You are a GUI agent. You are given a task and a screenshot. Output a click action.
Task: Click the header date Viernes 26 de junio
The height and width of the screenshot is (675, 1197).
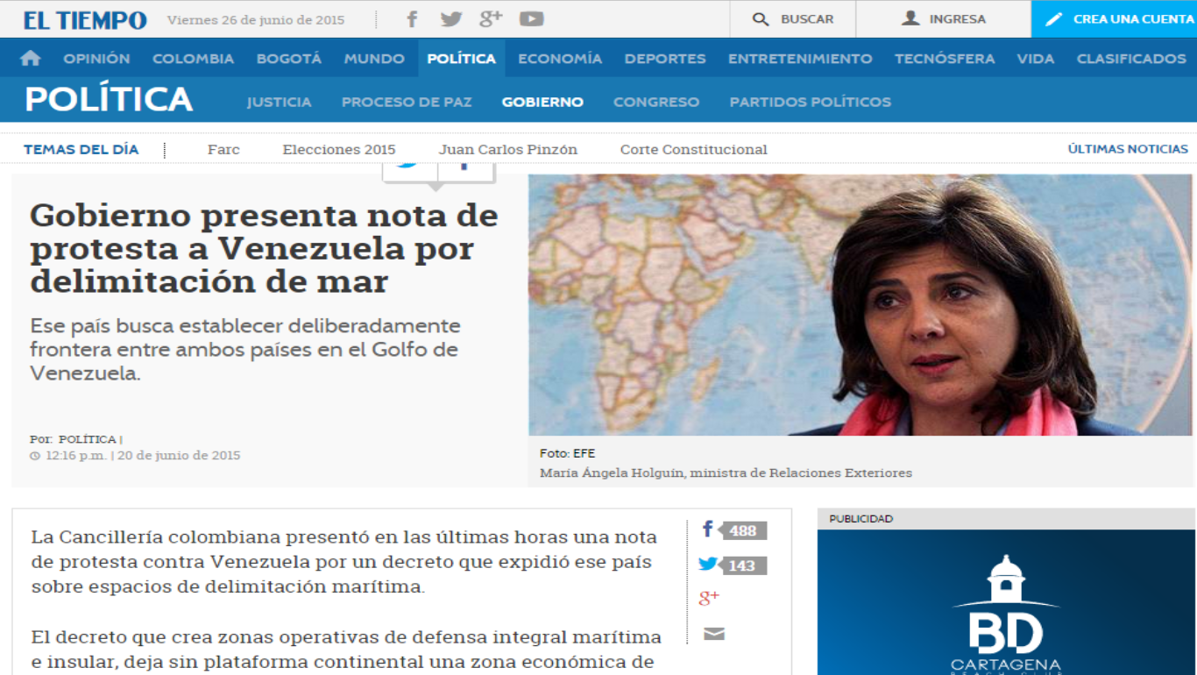256,19
